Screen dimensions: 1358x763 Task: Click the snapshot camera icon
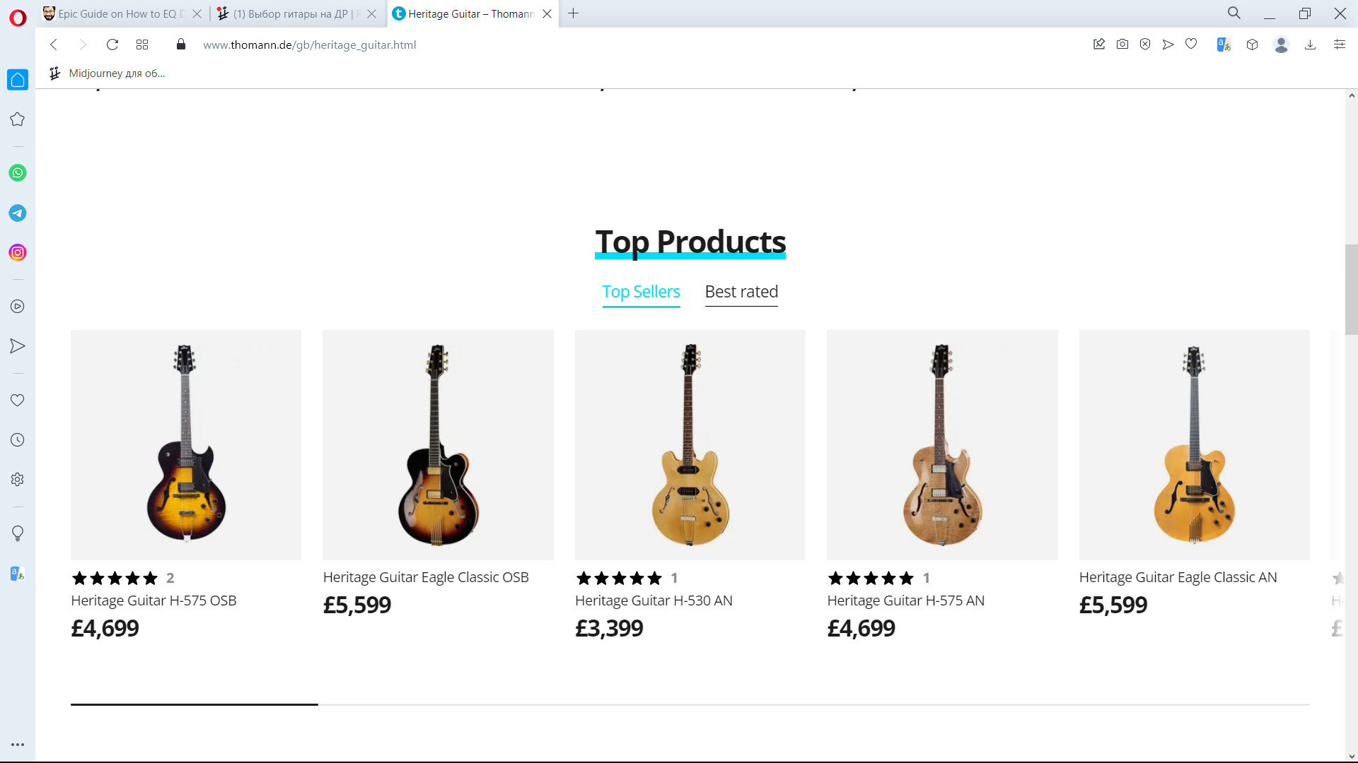point(1122,45)
